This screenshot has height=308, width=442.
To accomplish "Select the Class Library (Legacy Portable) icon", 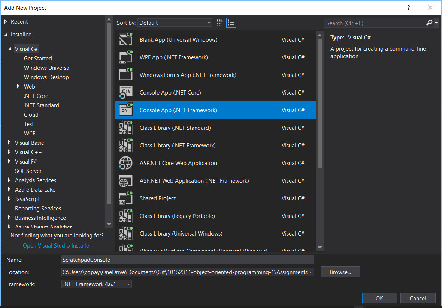I will click(x=126, y=216).
